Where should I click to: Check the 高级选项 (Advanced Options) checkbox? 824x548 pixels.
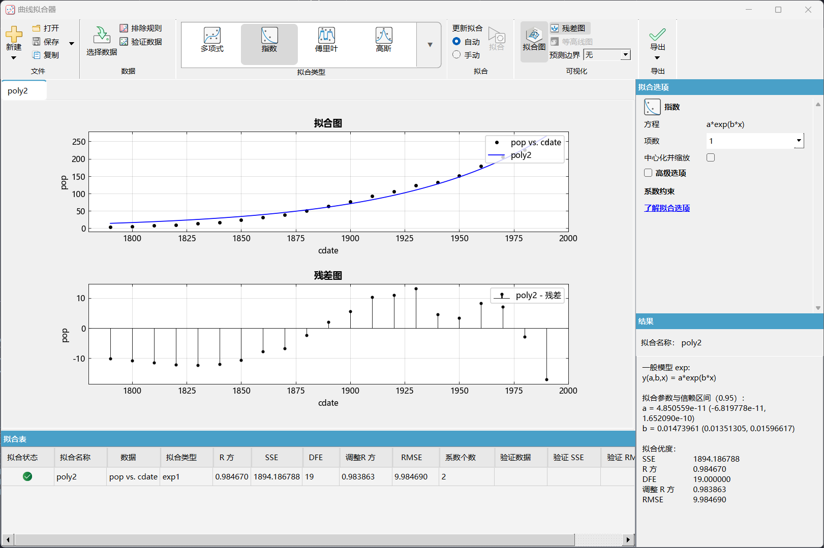tap(648, 173)
